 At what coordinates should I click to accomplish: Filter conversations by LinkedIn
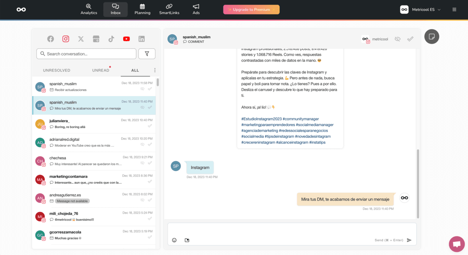click(142, 39)
